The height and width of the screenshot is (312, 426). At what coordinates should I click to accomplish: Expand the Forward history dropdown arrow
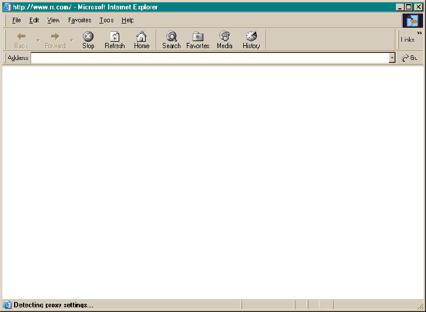(x=72, y=40)
